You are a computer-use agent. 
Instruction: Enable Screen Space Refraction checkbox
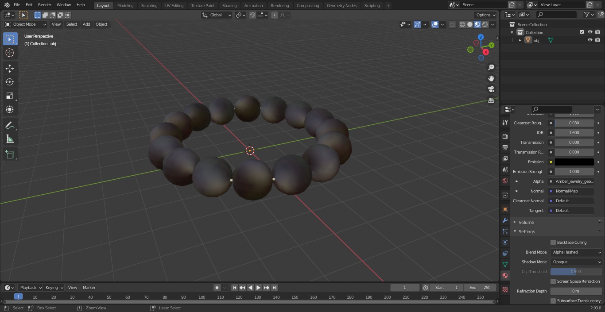click(x=553, y=281)
